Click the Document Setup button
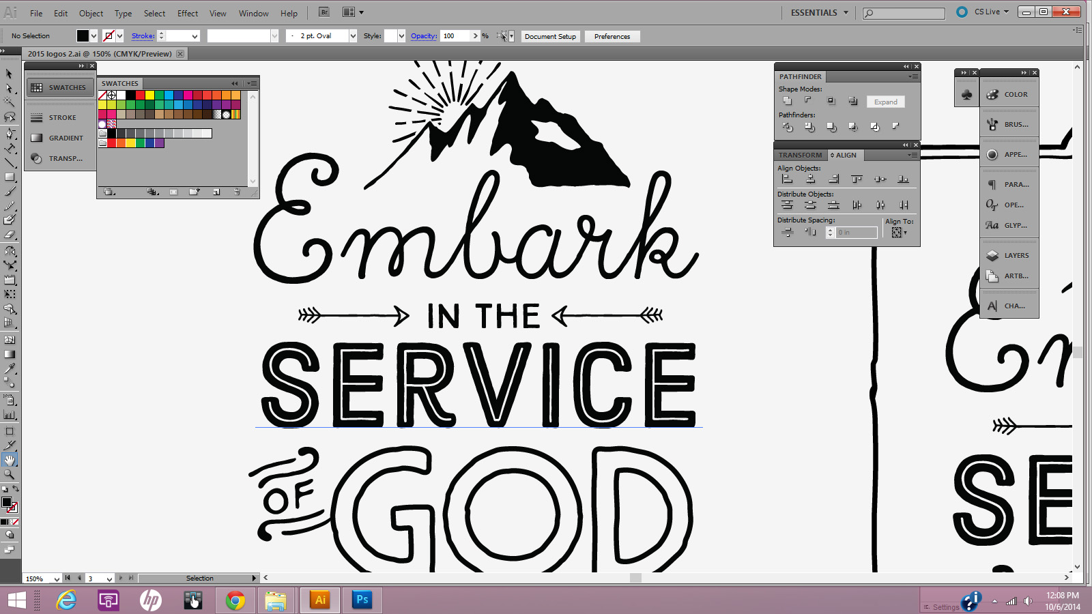 pos(550,36)
